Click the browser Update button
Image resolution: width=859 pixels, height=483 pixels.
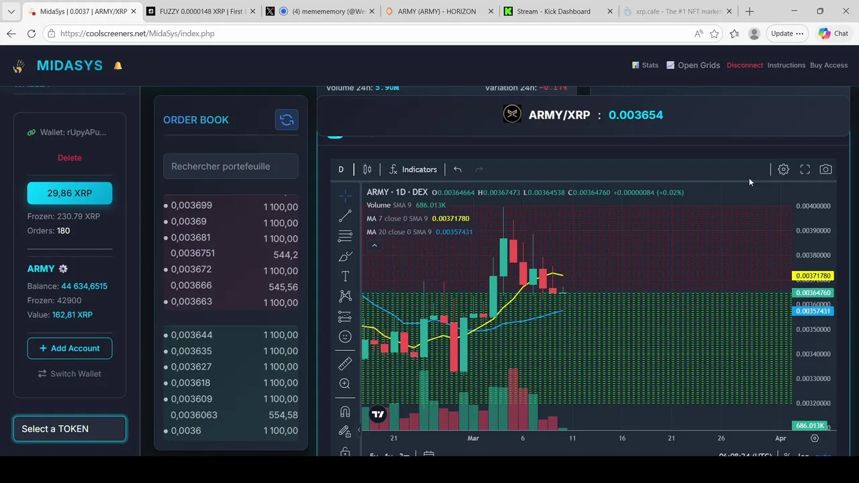787,34
